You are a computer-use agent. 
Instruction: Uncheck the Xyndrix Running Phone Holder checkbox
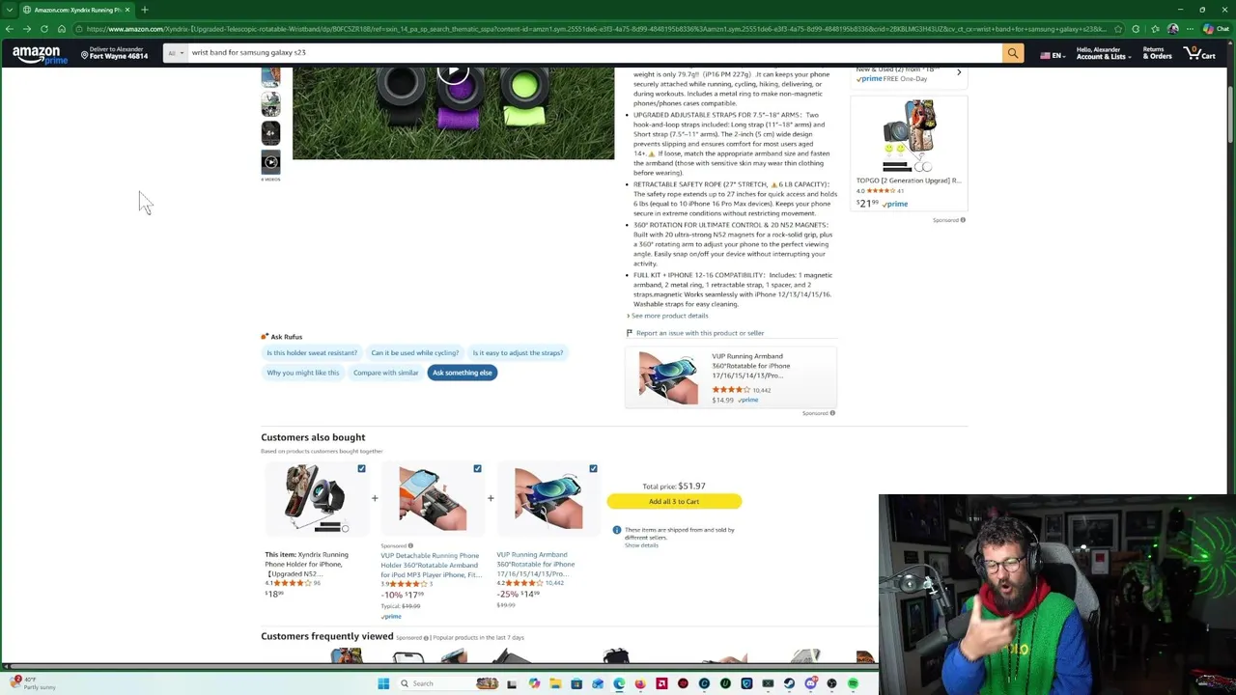point(361,469)
